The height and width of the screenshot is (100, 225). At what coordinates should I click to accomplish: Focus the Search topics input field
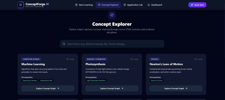coord(112,44)
